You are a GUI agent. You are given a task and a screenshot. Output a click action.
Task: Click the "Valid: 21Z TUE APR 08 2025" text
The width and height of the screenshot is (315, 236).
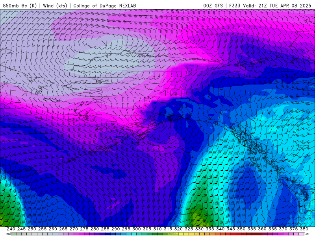click(277, 6)
